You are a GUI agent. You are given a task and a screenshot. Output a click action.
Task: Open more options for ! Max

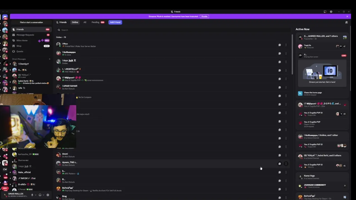coord(286,45)
